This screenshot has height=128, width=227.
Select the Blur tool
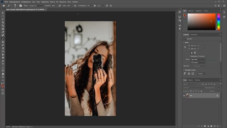pyautogui.click(x=3, y=54)
